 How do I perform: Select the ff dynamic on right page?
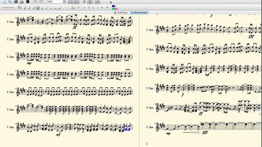201,114
